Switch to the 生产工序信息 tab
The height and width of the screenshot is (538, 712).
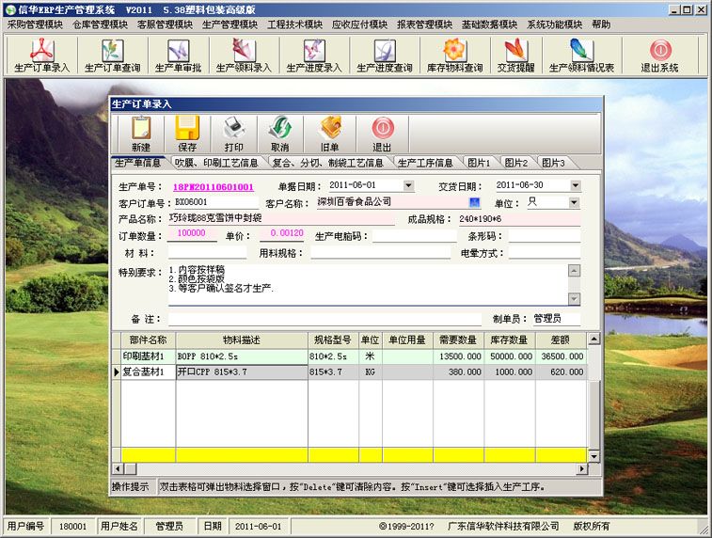coord(425,163)
